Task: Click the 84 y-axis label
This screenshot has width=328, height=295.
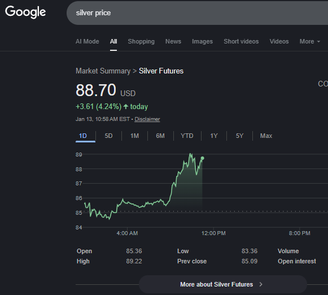Action: pyautogui.click(x=79, y=228)
